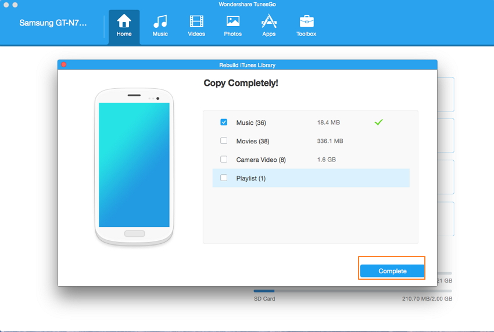Click the green checkmark beside Music
Viewport: 494px width, 332px height.
pos(379,122)
